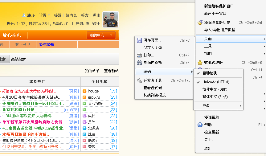The height and width of the screenshot is (156, 266).
Task: Open thread 北京桂林骑行日记
Action: [18, 110]
